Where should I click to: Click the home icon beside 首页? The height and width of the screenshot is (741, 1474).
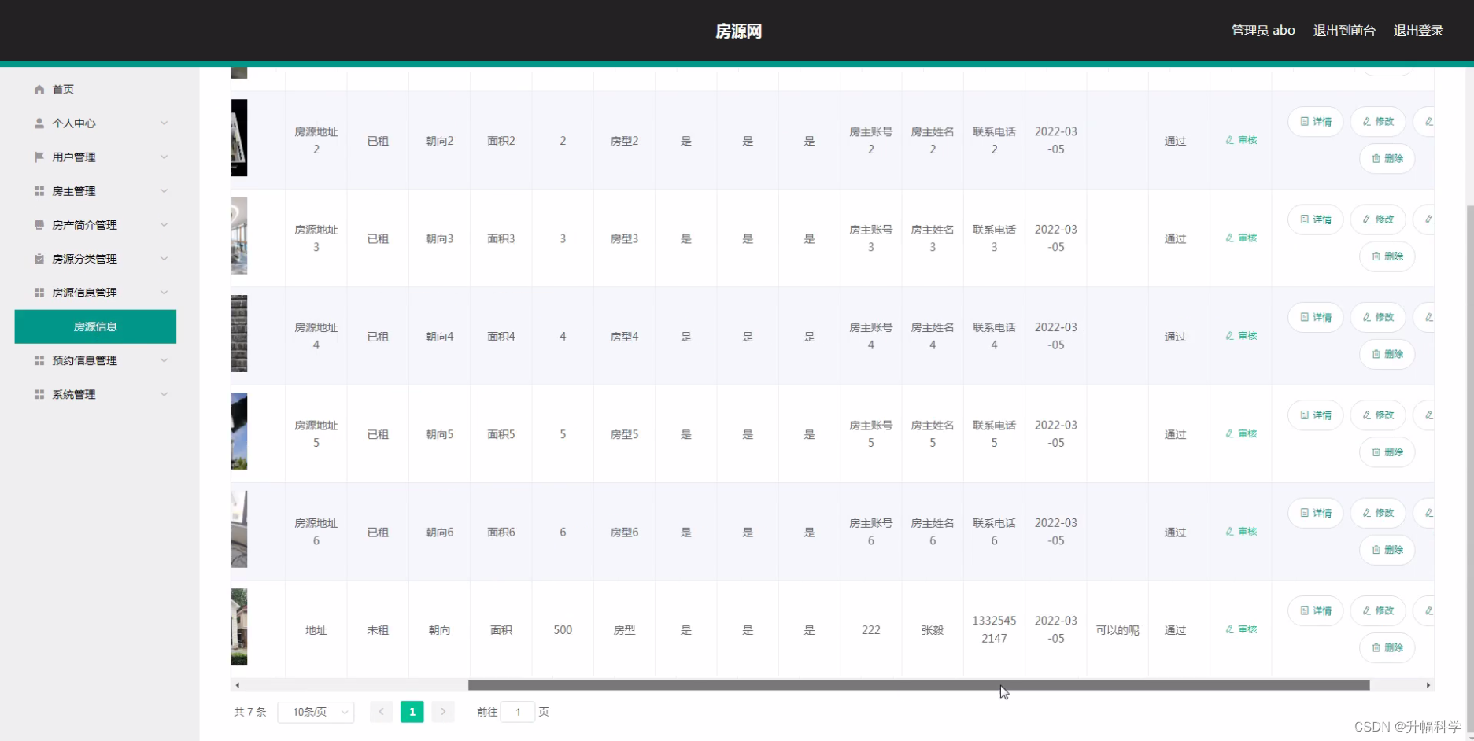coord(39,90)
